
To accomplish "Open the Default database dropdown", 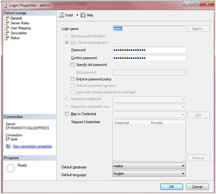I will click(x=183, y=166).
